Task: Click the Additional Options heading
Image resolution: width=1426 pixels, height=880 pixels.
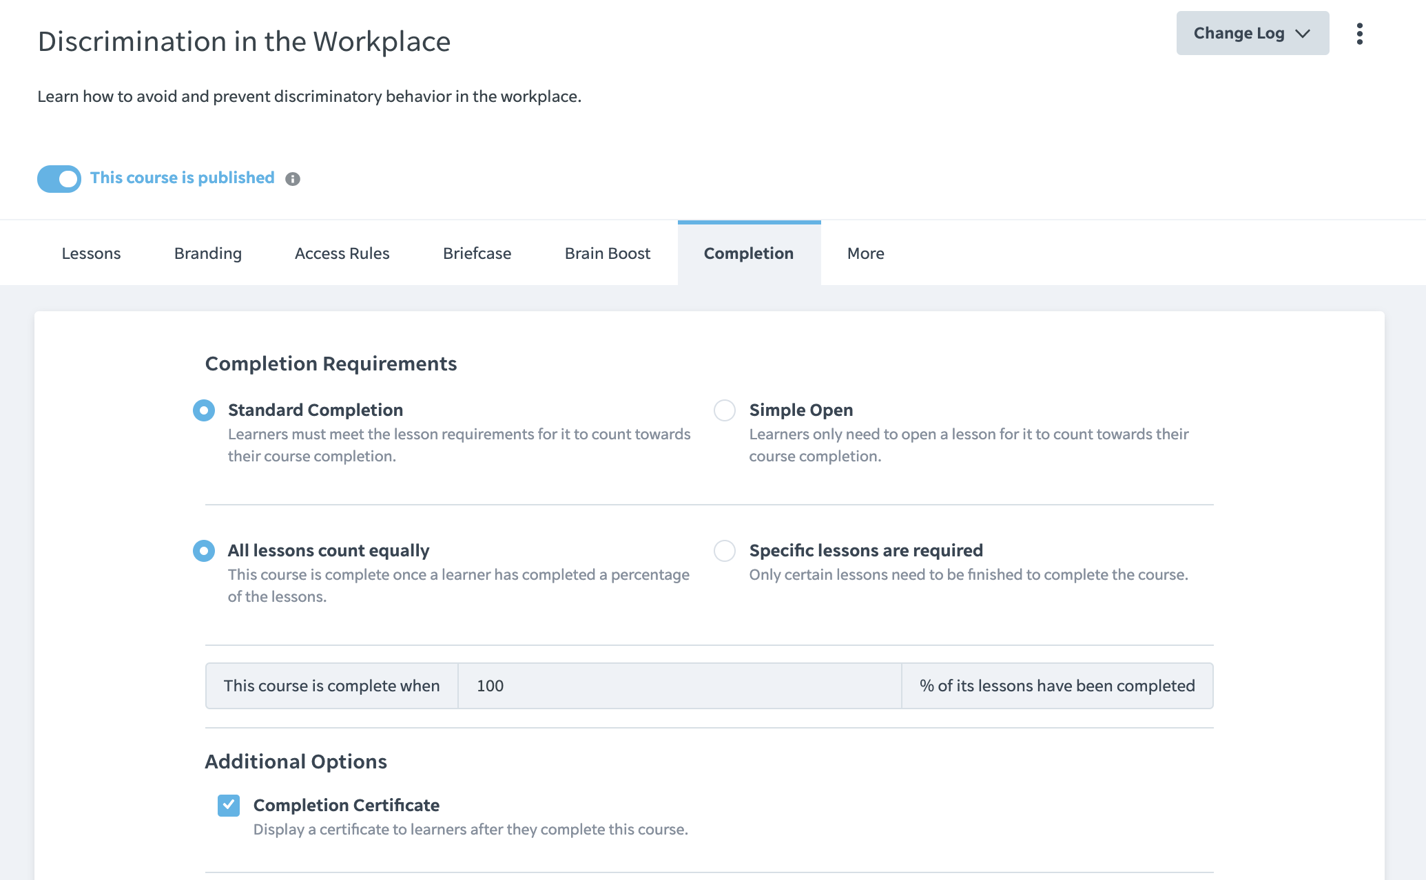Action: [x=296, y=762]
